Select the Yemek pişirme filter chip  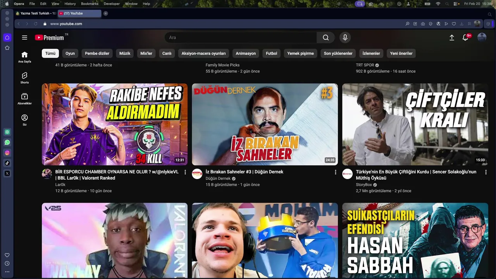point(301,53)
